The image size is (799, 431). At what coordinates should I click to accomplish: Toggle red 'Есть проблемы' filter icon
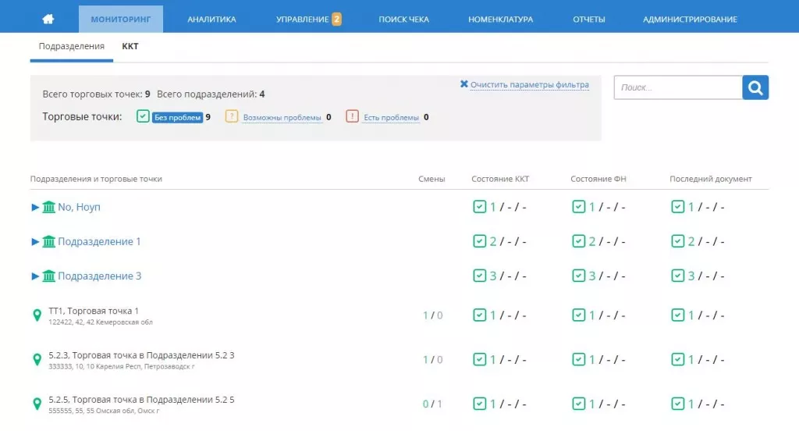pyautogui.click(x=352, y=116)
